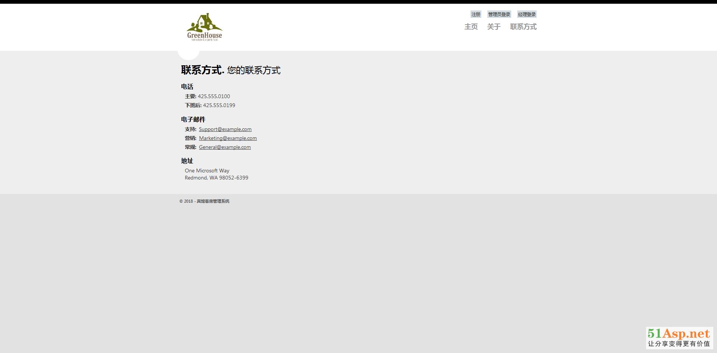Image resolution: width=717 pixels, height=353 pixels.
Task: Click the 51Asp.net watermark logo
Action: [x=679, y=338]
